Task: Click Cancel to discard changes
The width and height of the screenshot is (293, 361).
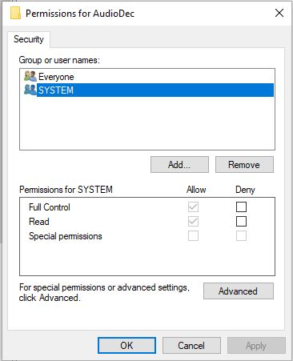Action: point(191,346)
